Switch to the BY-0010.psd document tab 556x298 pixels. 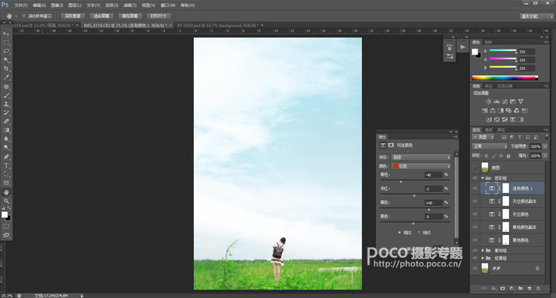tap(218, 26)
